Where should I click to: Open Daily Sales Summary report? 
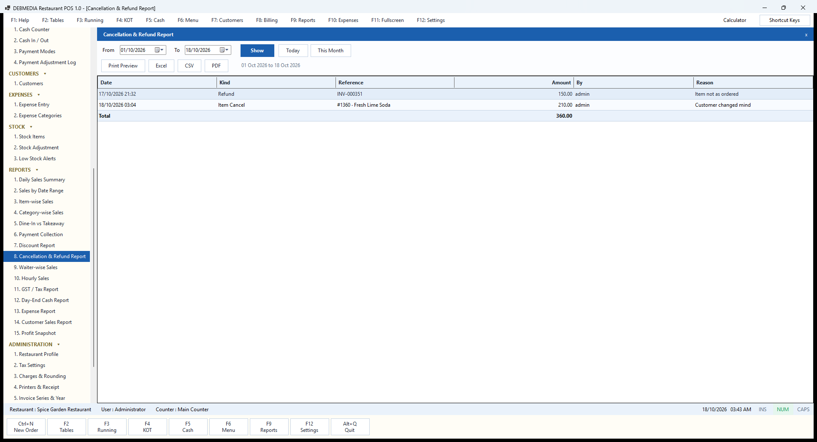click(x=42, y=180)
